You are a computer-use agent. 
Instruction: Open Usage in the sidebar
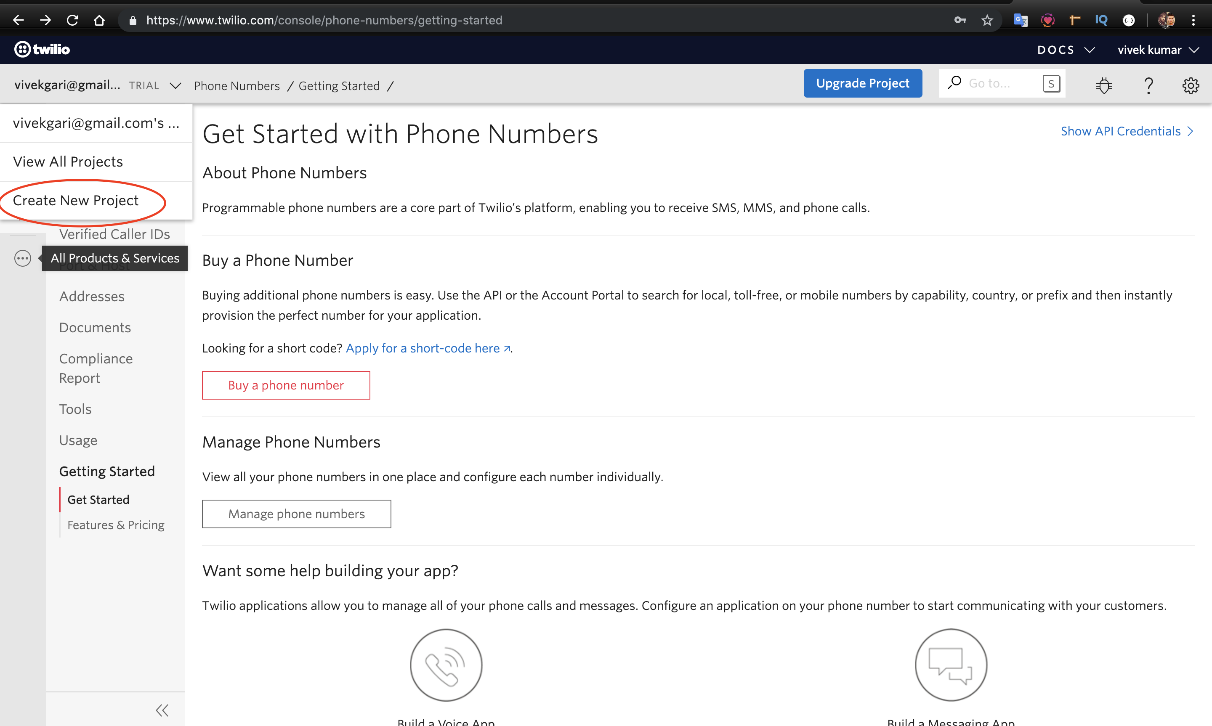point(78,440)
